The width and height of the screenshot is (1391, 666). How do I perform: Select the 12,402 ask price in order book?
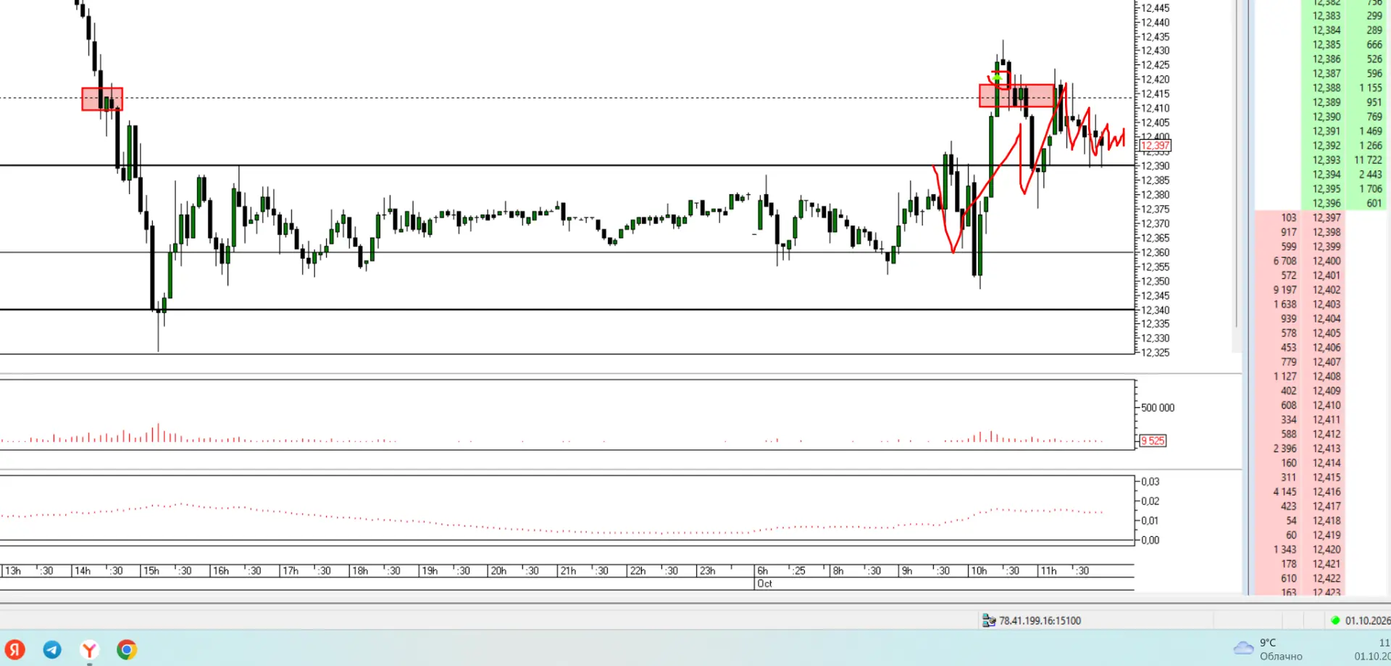[x=1327, y=290]
